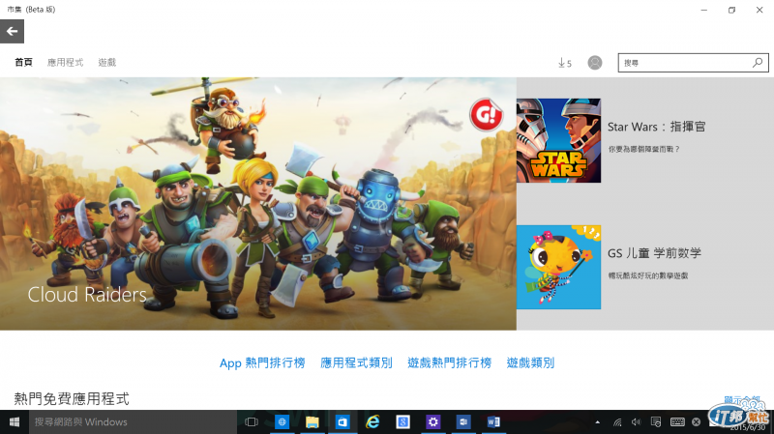Image resolution: width=774 pixels, height=434 pixels.
Task: Click the 你要為哪個陣營而戰？ subtitle
Action: pyautogui.click(x=643, y=149)
